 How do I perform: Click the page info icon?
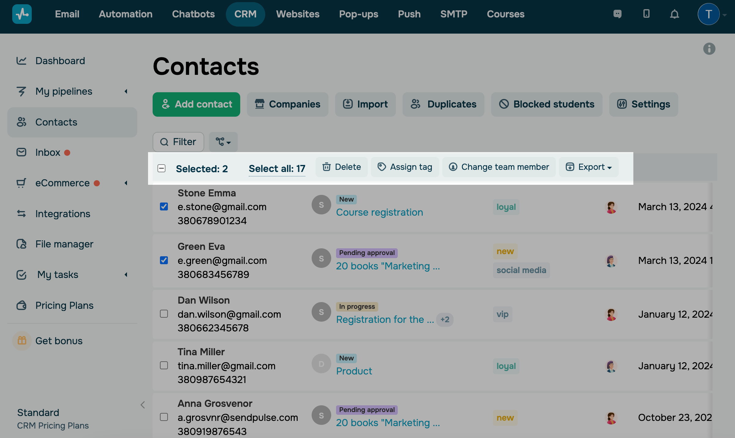tap(709, 49)
